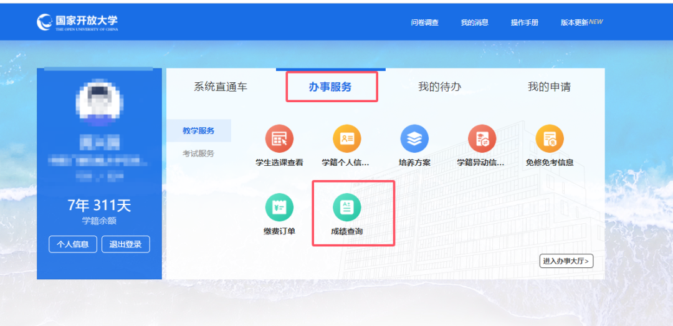Screen dimensions: 673x326
Task: Open the 成绩查询 green icon
Action: click(x=347, y=207)
